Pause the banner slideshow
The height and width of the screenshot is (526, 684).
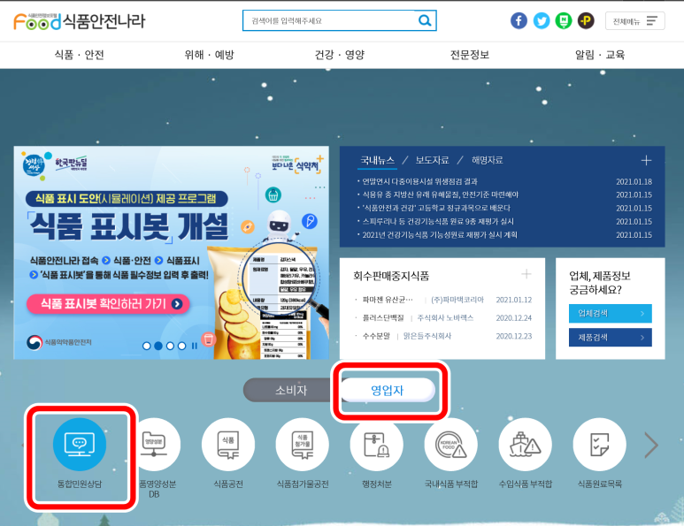pyautogui.click(x=195, y=346)
